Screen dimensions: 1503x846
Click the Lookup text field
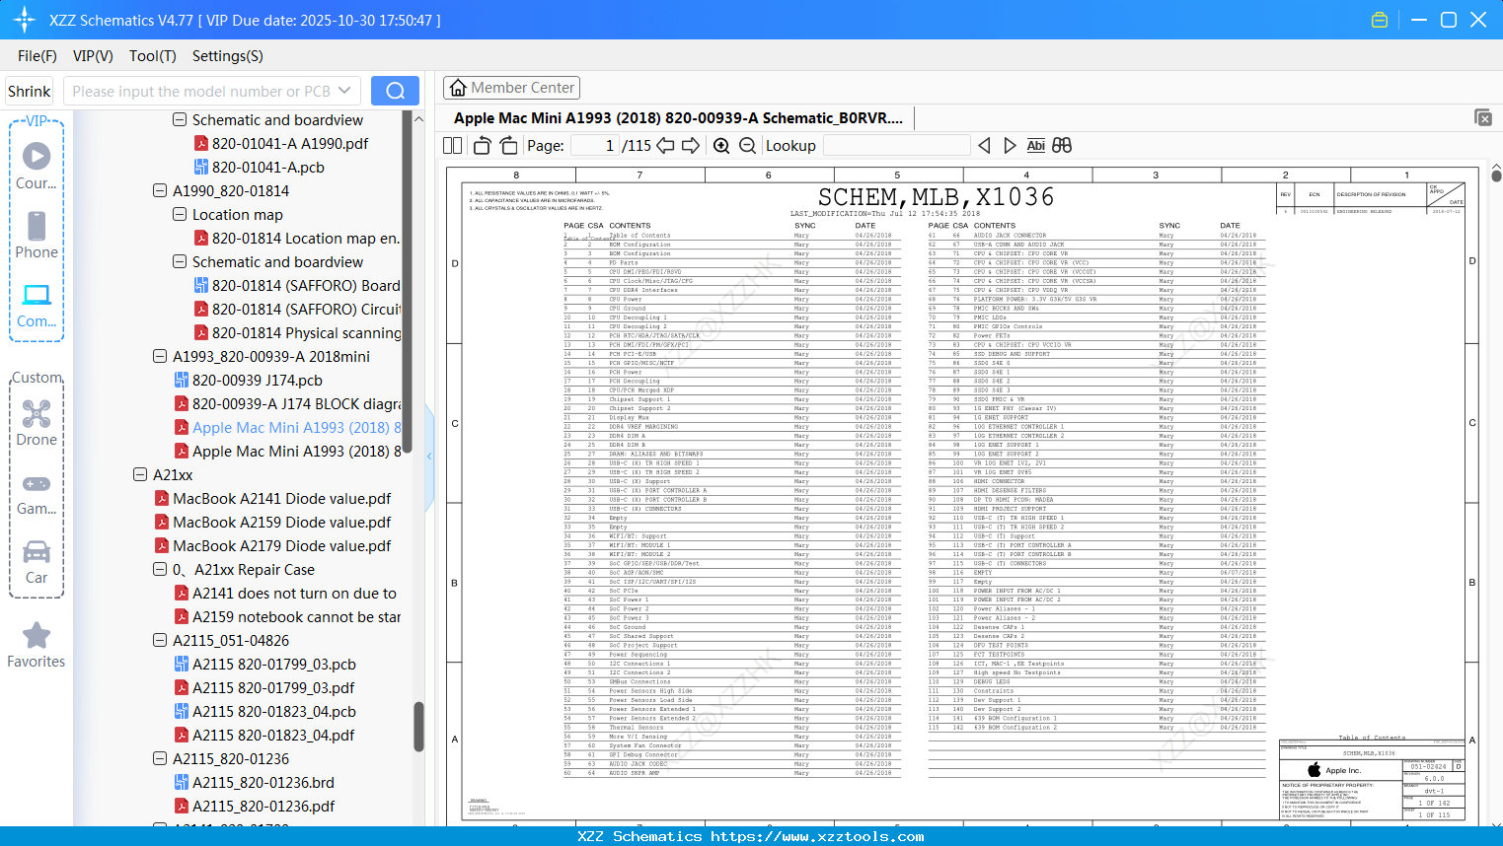point(896,146)
